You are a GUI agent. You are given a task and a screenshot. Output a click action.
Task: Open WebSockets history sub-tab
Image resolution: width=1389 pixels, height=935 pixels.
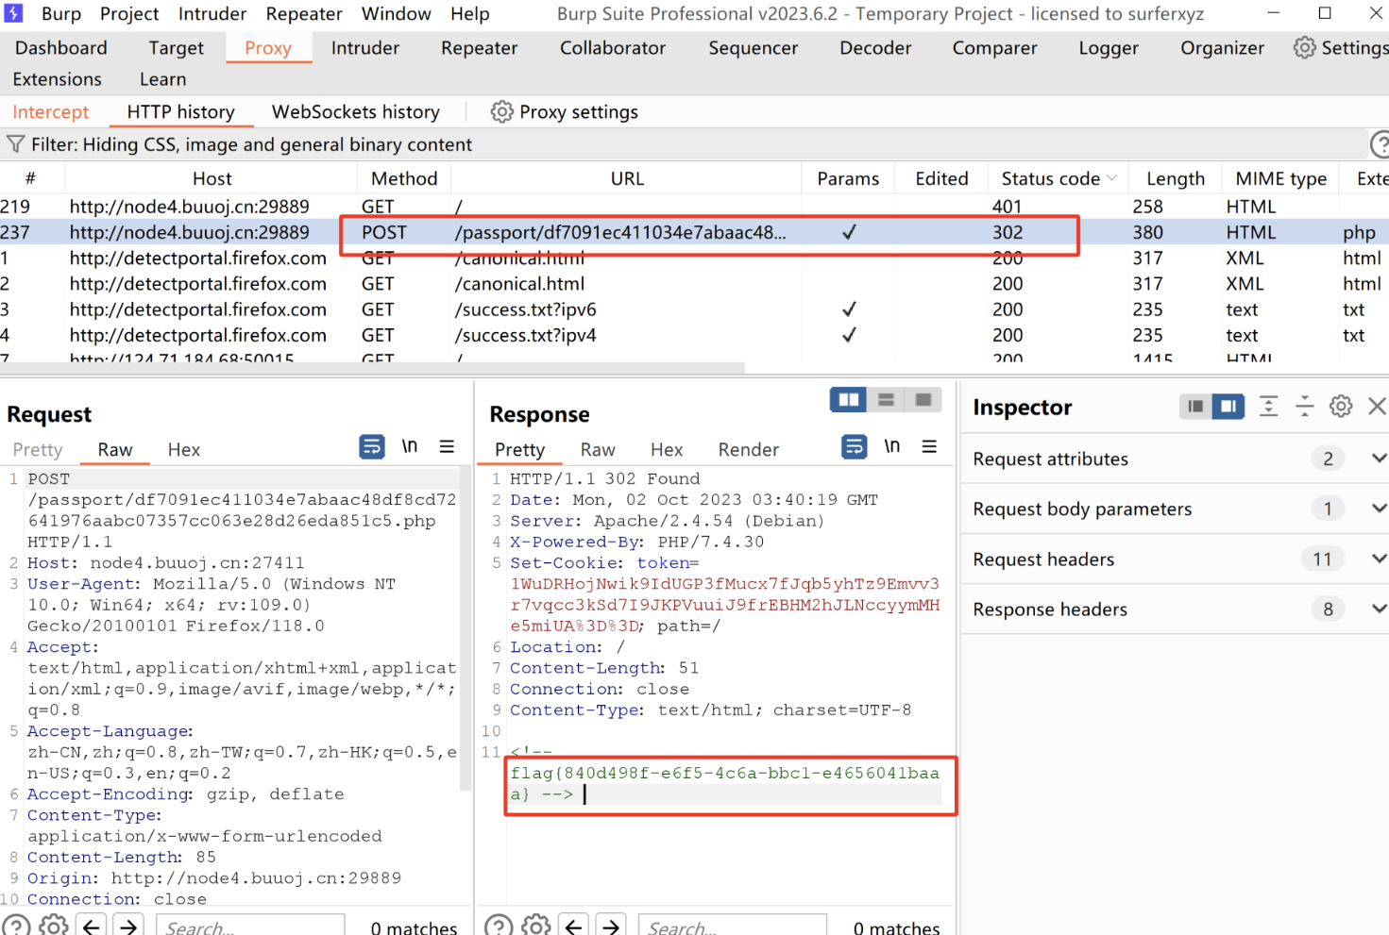[356, 111]
